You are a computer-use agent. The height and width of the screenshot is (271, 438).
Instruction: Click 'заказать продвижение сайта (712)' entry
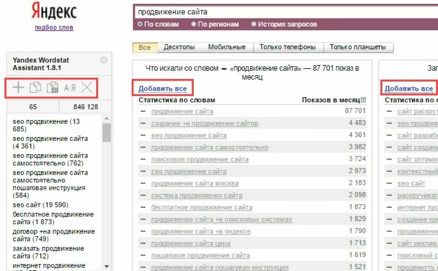tap(48, 252)
